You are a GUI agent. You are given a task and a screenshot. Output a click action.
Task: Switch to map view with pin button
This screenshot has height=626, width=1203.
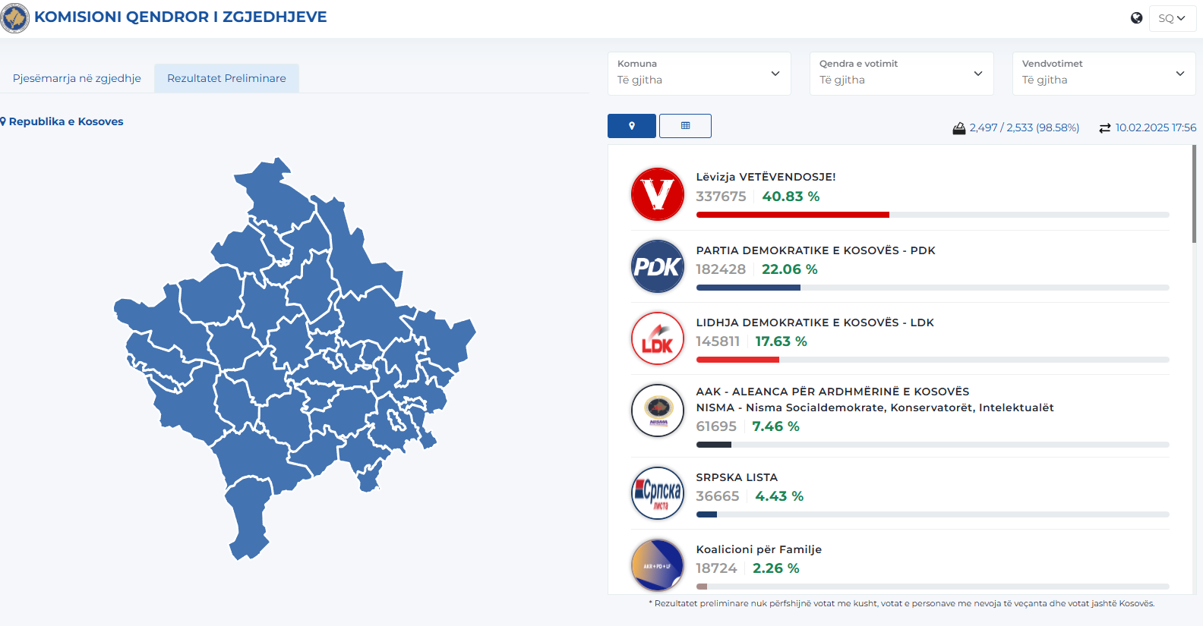(x=632, y=126)
